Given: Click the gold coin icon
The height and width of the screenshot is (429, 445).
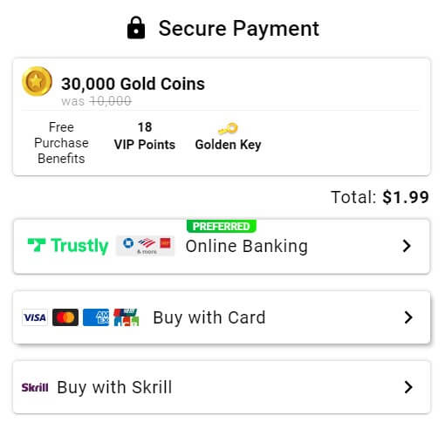Looking at the screenshot, I should coord(37,81).
